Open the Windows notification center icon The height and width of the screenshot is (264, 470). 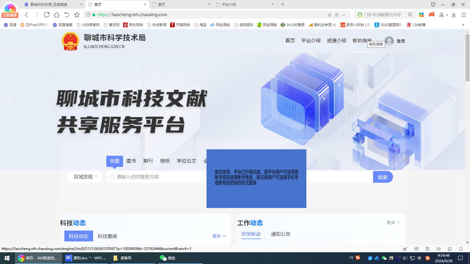coord(460,258)
